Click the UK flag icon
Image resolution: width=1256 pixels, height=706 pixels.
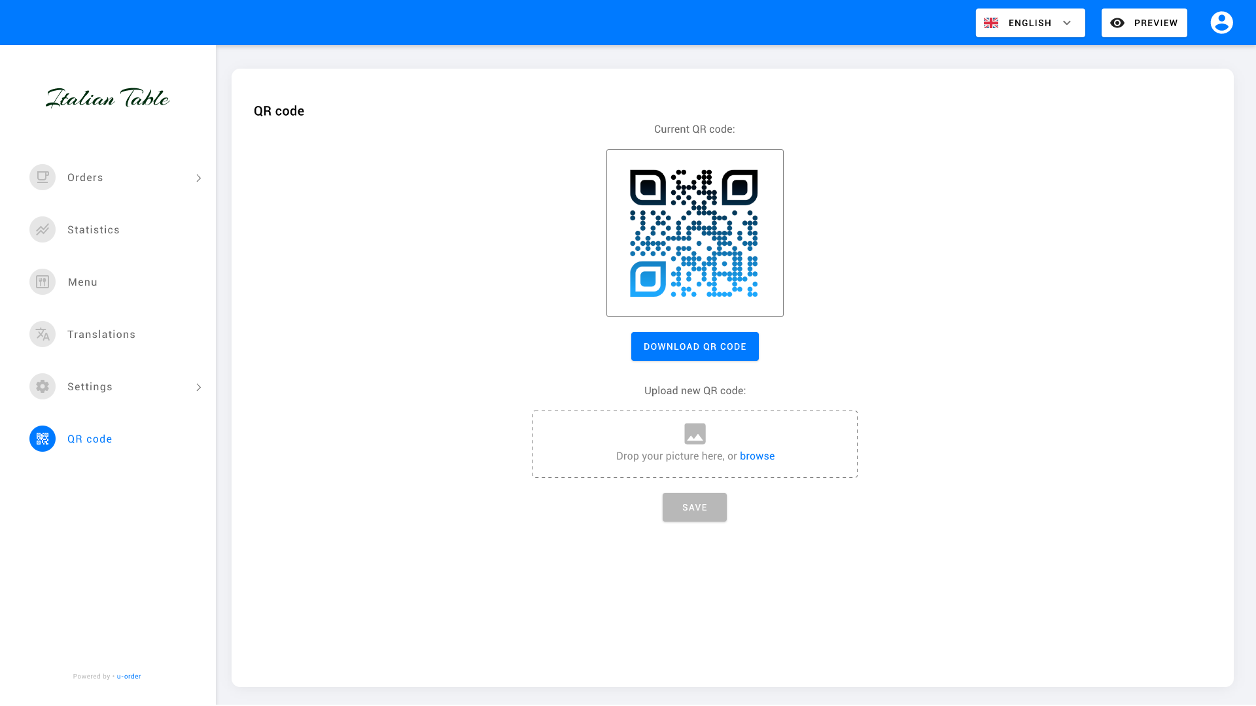[x=991, y=23]
